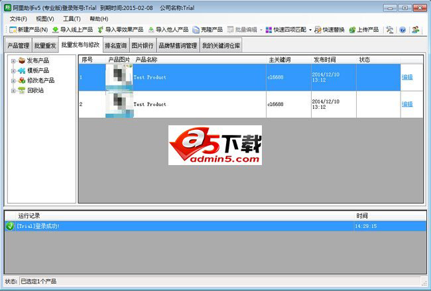The height and width of the screenshot is (291, 431).
Task: Open the 我的关键词仓库 tab
Action: [221, 45]
